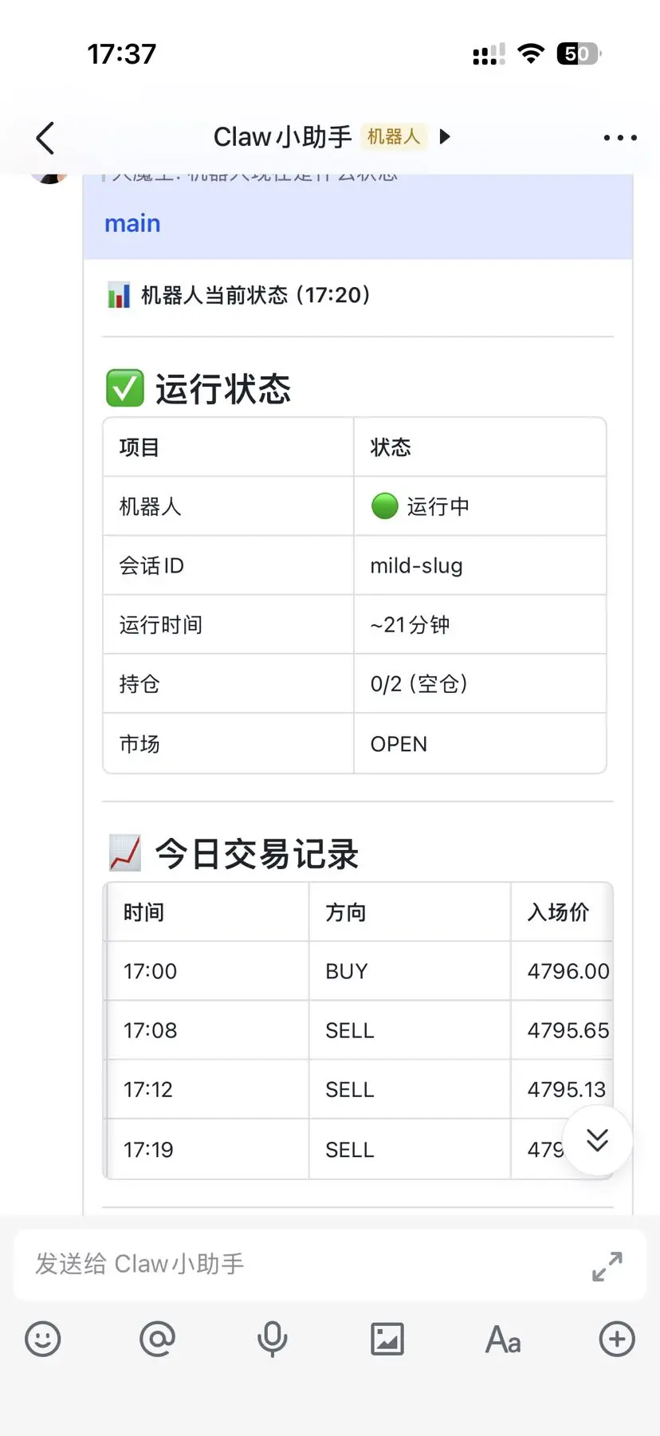Screen dimensions: 660x1436
Task: Tap the sender avatar at top left
Action: pos(49,174)
